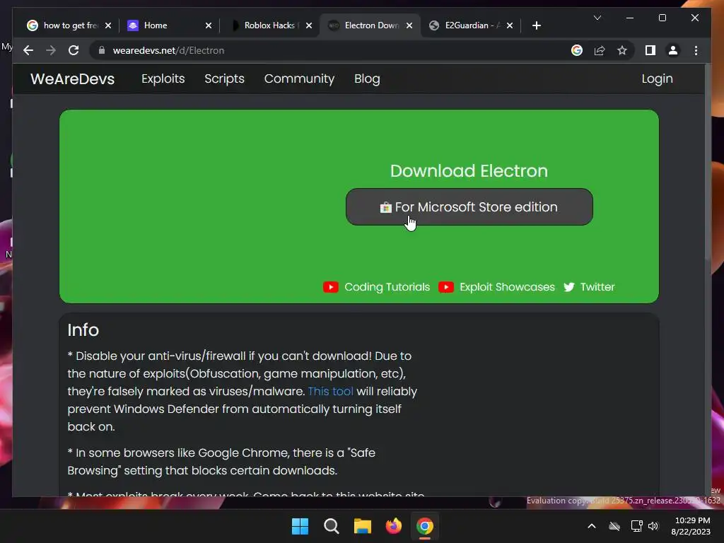Close the E2Guardian tab
This screenshot has height=543, width=724.
510,25
